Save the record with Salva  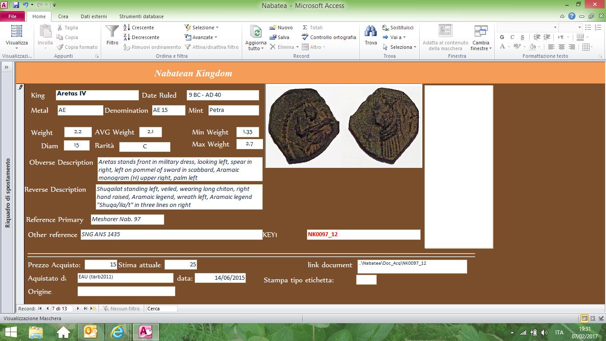click(279, 37)
